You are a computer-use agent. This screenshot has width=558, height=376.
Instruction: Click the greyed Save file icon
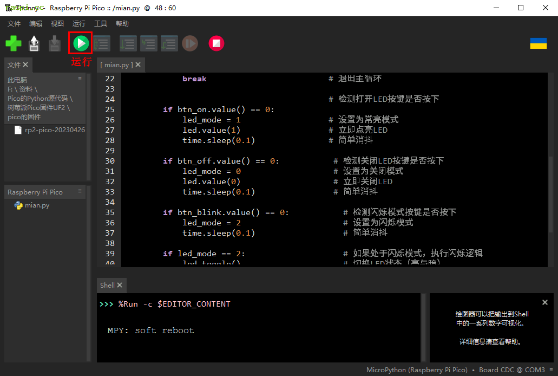click(x=55, y=43)
